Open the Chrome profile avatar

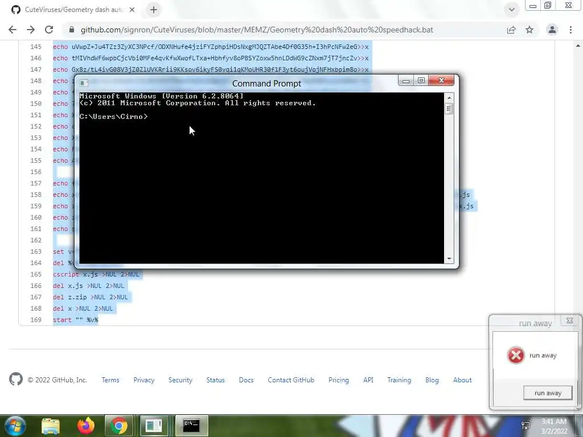(552, 30)
